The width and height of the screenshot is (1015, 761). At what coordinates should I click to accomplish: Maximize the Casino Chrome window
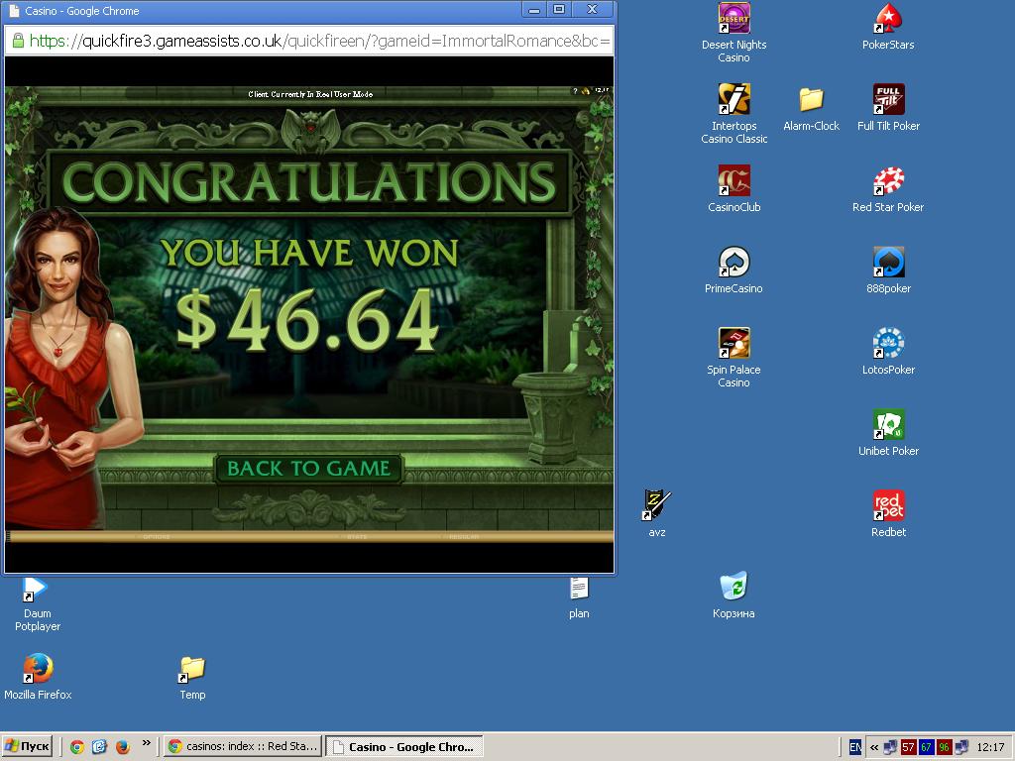pos(559,9)
